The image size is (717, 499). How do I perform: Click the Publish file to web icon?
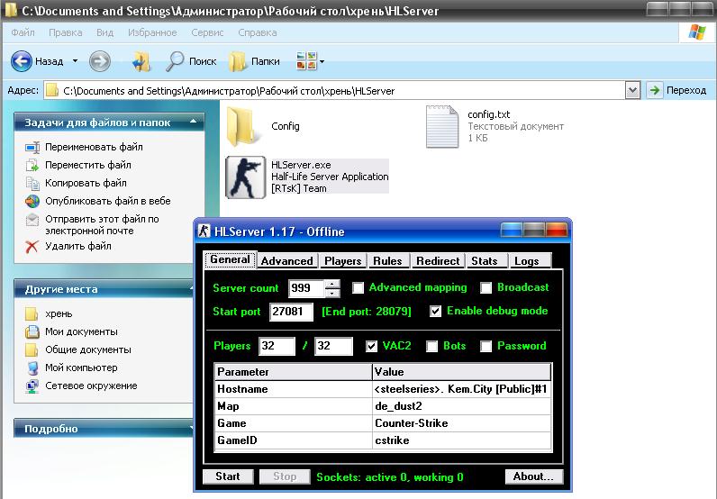32,201
